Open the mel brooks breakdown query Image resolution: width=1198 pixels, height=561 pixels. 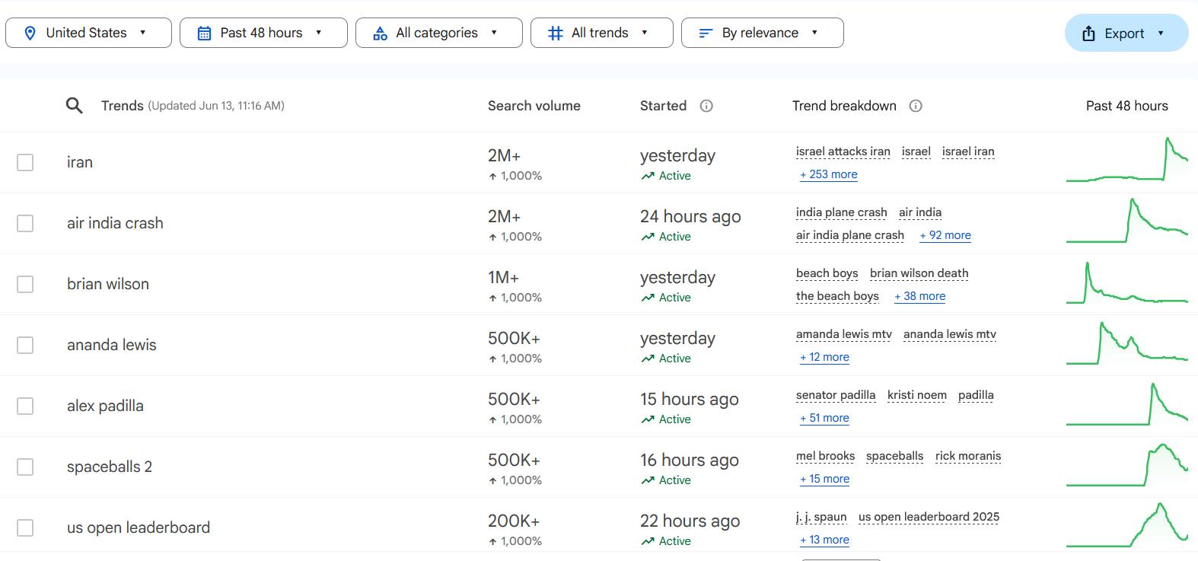[x=826, y=456]
